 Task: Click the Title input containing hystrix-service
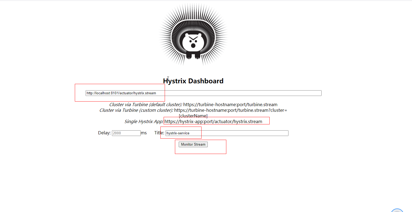[227, 133]
